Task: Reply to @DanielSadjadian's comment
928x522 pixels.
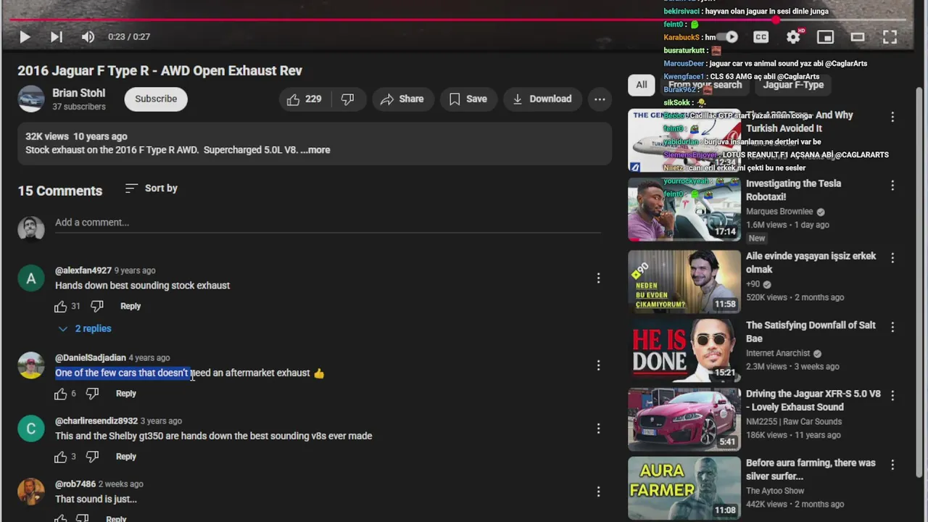Action: pyautogui.click(x=126, y=394)
